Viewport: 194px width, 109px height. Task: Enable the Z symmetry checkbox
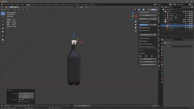pyautogui.click(x=152, y=56)
